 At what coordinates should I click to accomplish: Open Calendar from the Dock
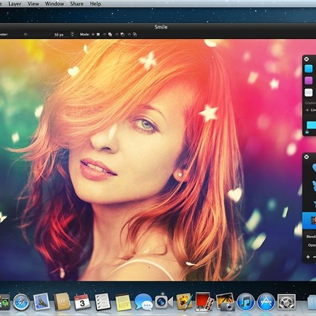(82, 302)
